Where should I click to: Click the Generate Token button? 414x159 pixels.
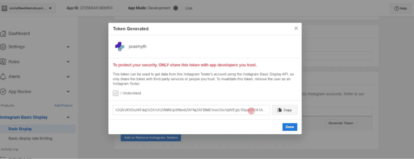pos(340,123)
